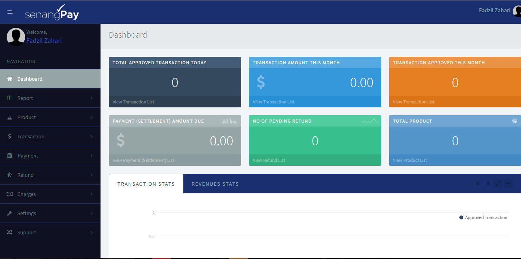Open the Settings navigation item
Viewport: 521px width, 259px height.
coord(50,213)
